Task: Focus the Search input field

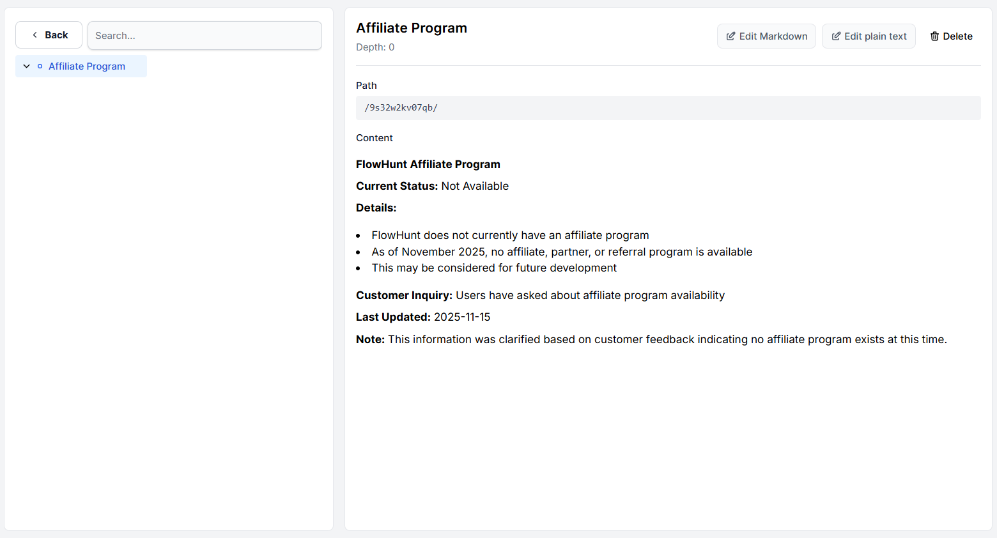Action: [x=205, y=35]
